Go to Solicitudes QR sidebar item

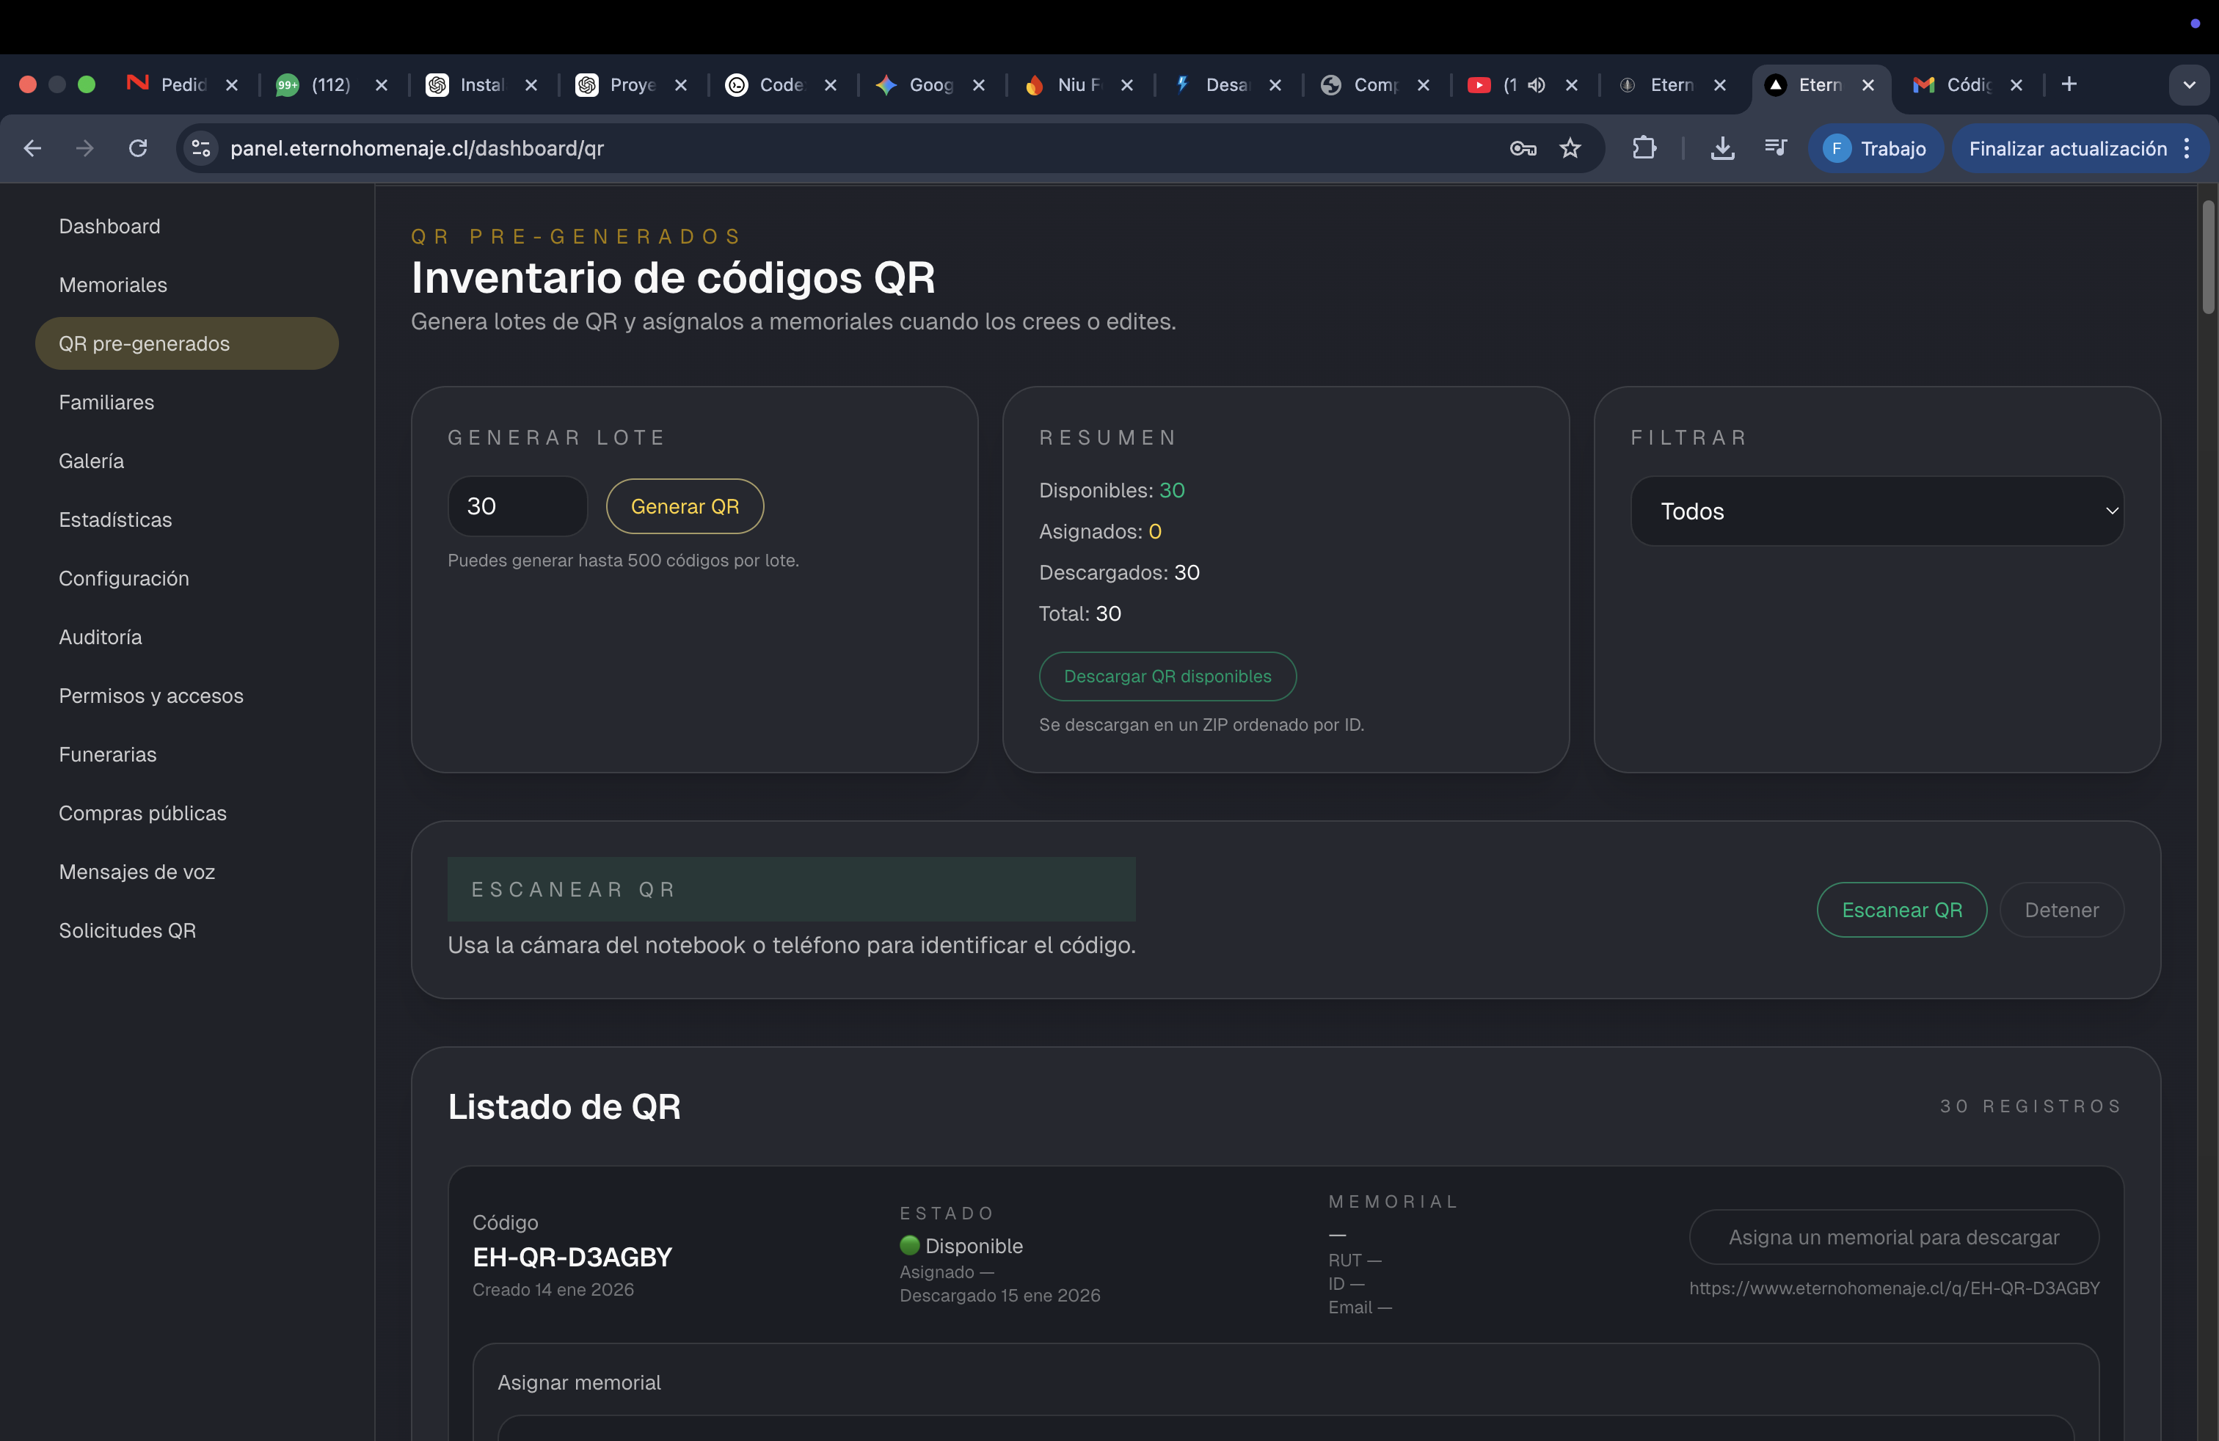point(127,930)
